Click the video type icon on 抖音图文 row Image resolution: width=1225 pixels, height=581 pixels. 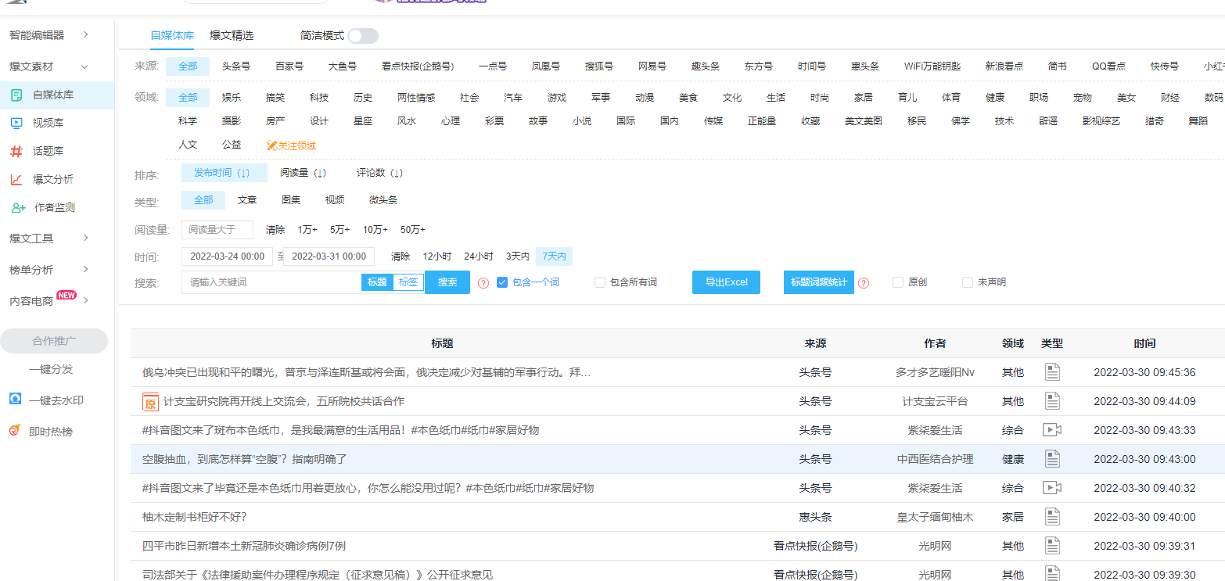tap(1054, 429)
